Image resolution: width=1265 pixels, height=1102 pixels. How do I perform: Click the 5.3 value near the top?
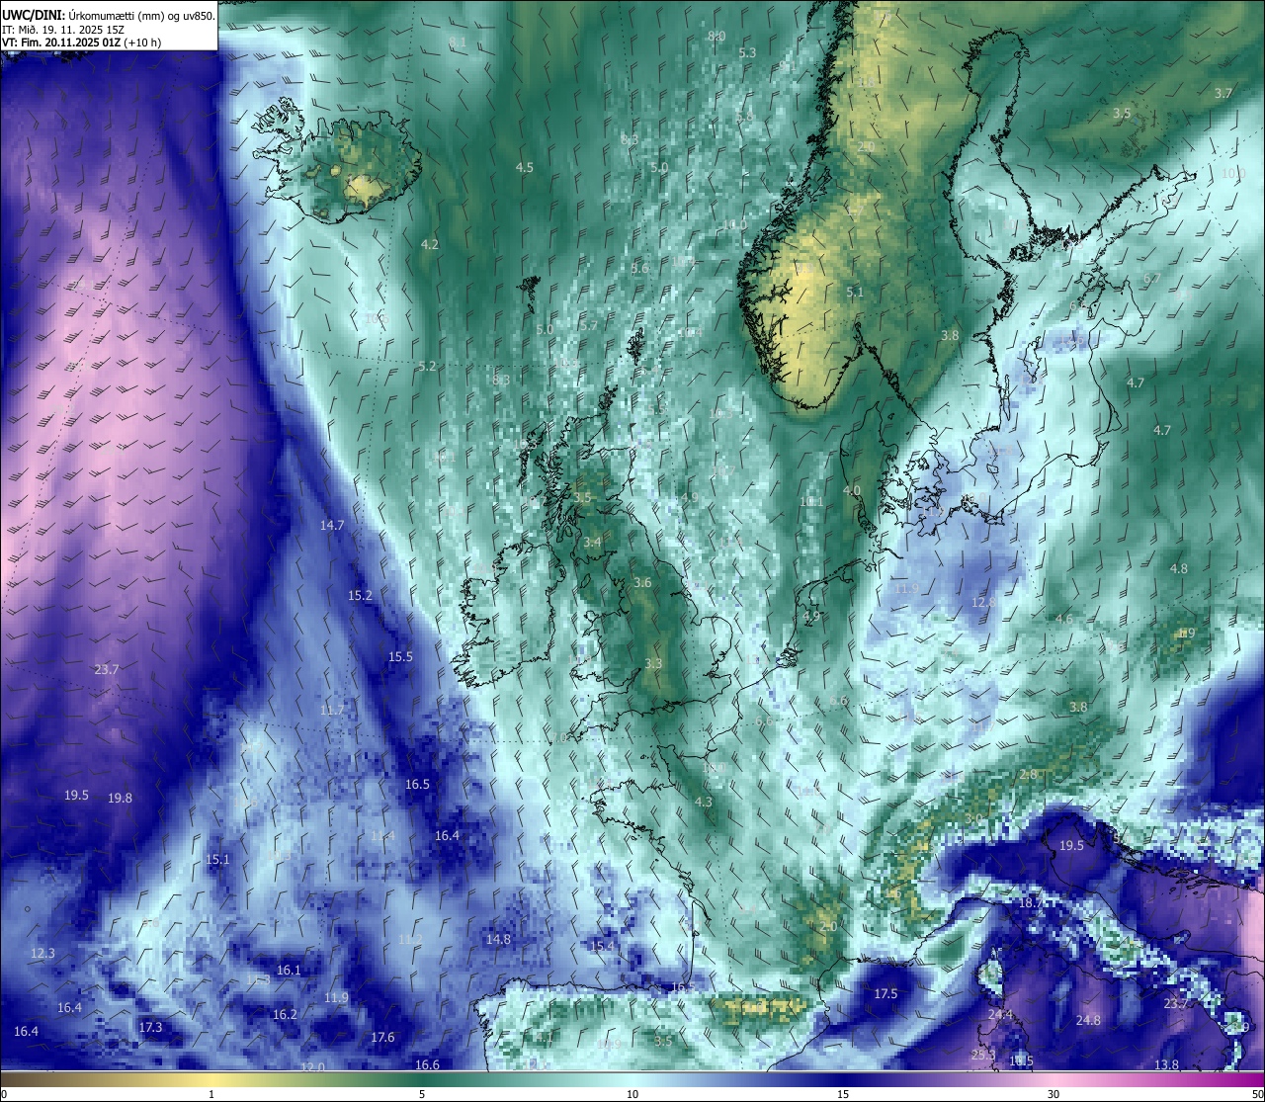747,52
